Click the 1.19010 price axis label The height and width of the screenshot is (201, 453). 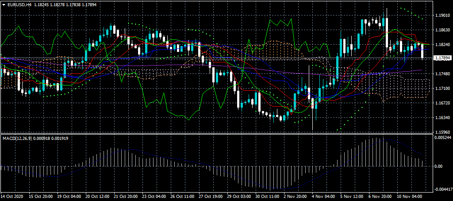pos(442,15)
